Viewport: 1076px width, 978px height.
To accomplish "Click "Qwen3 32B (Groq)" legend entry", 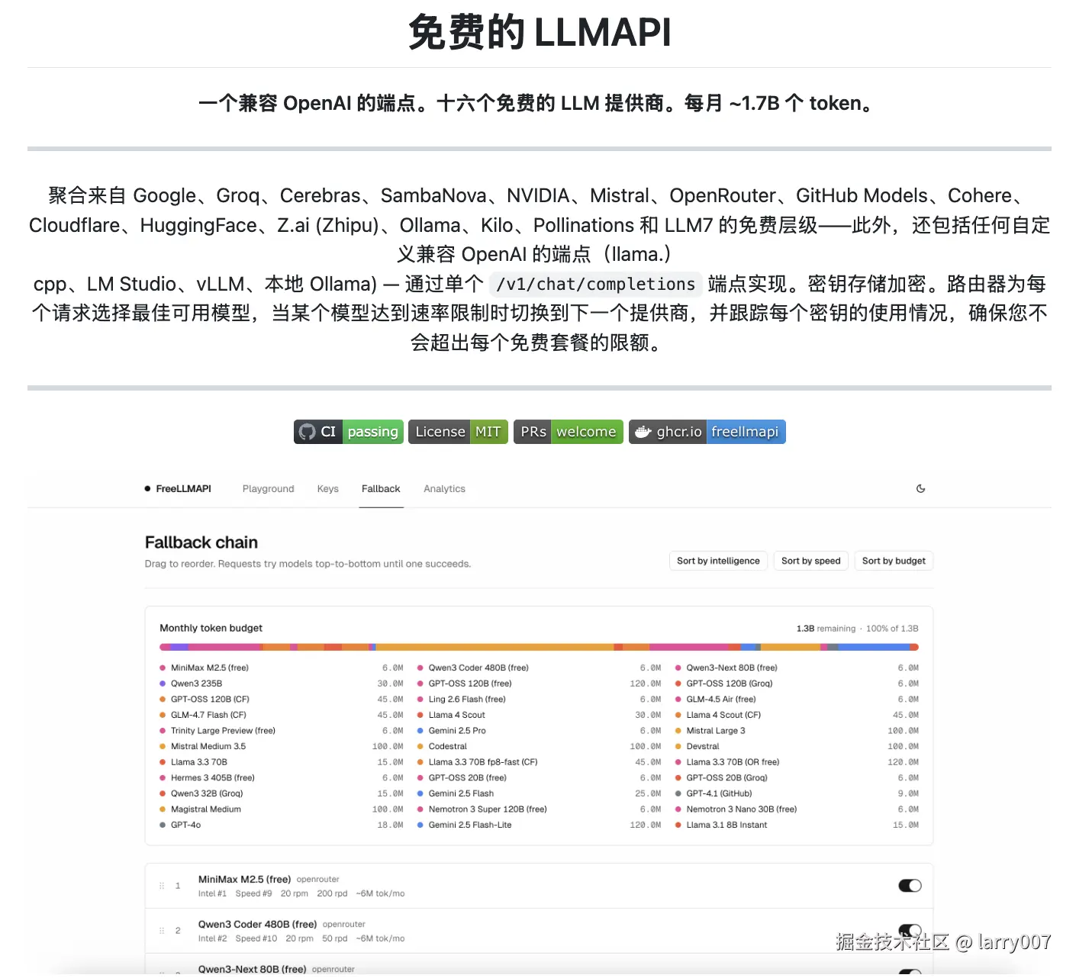I will tap(207, 793).
